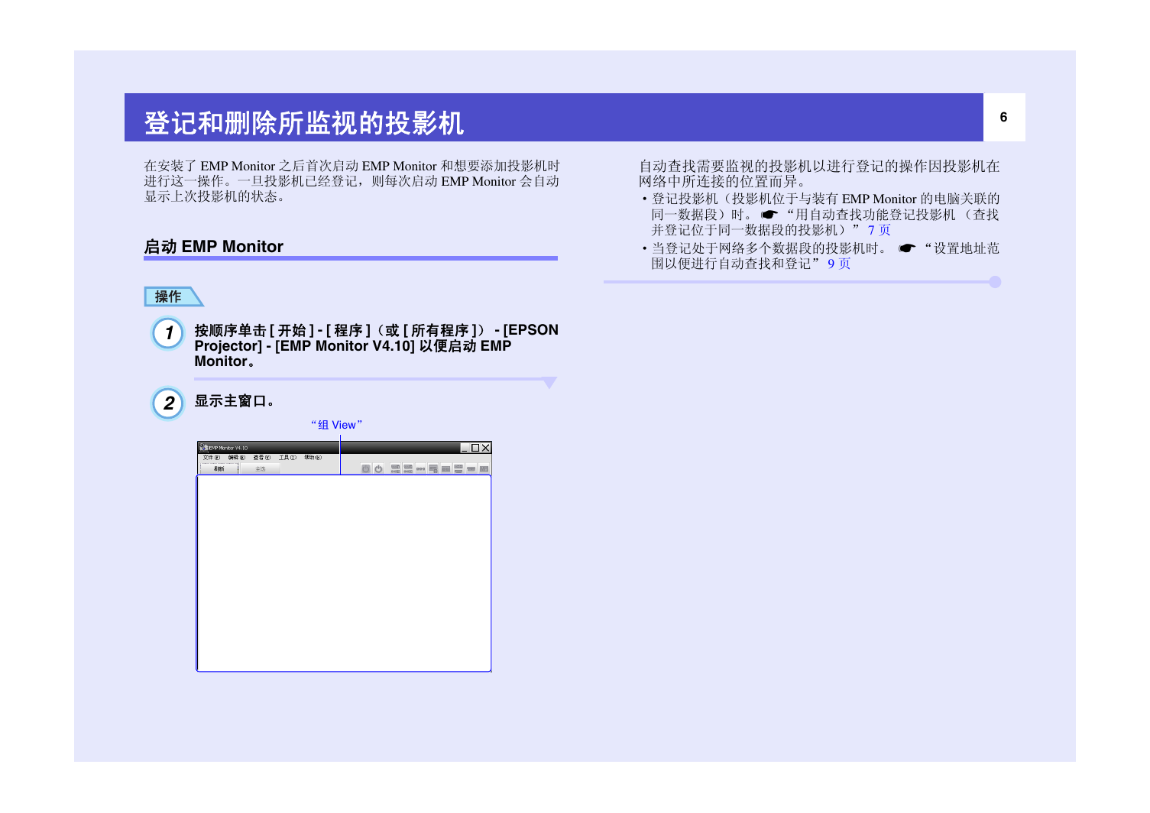Image resolution: width=1150 pixels, height=813 pixels.
Task: Click the heading "启动 EMP Monitor"
Action: point(214,246)
